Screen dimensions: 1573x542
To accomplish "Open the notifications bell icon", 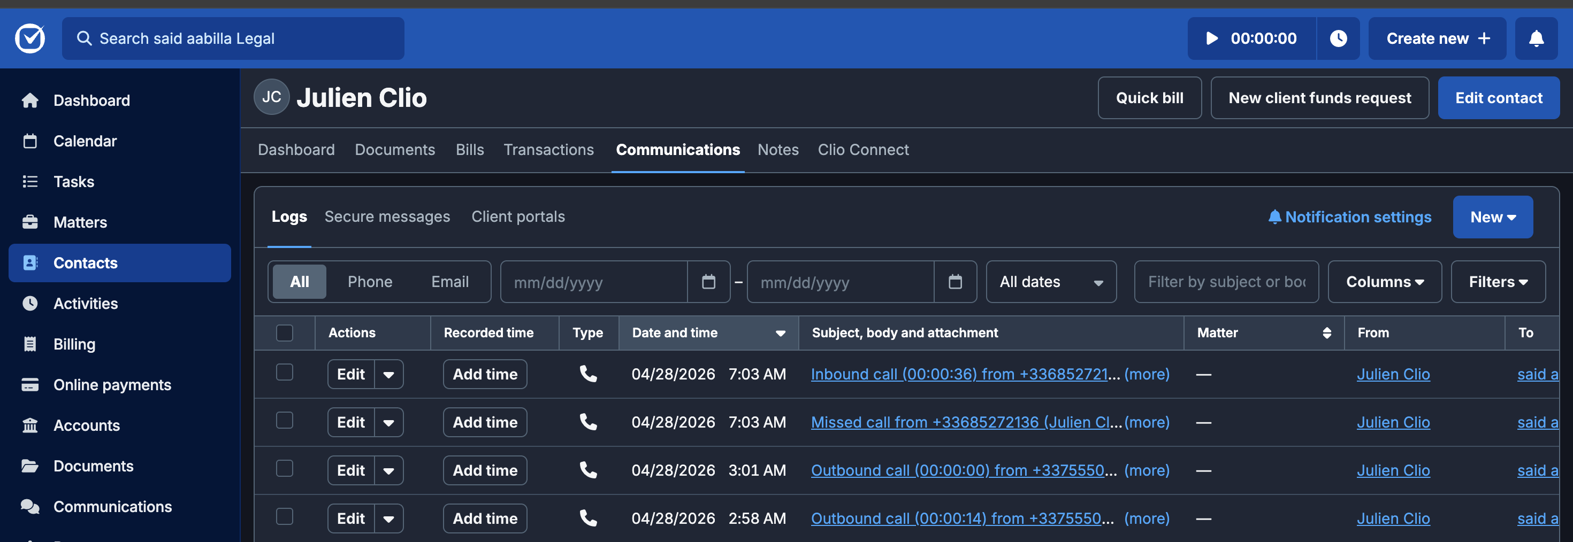I will tap(1536, 38).
